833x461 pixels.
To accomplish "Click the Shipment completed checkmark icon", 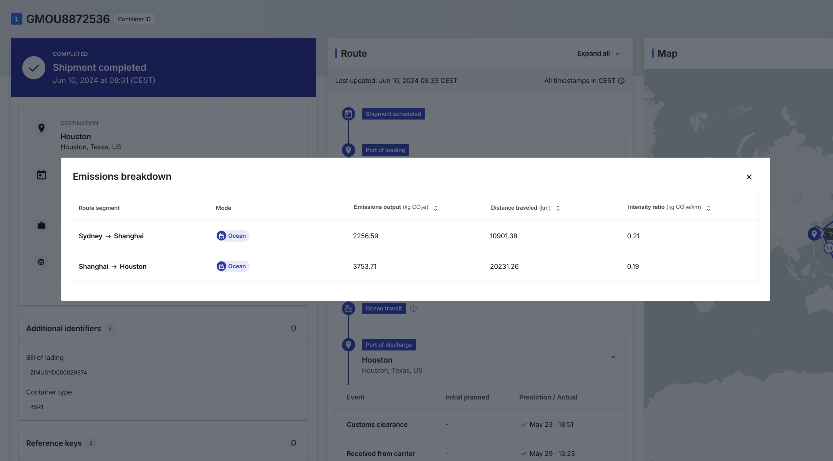I will pyautogui.click(x=34, y=68).
